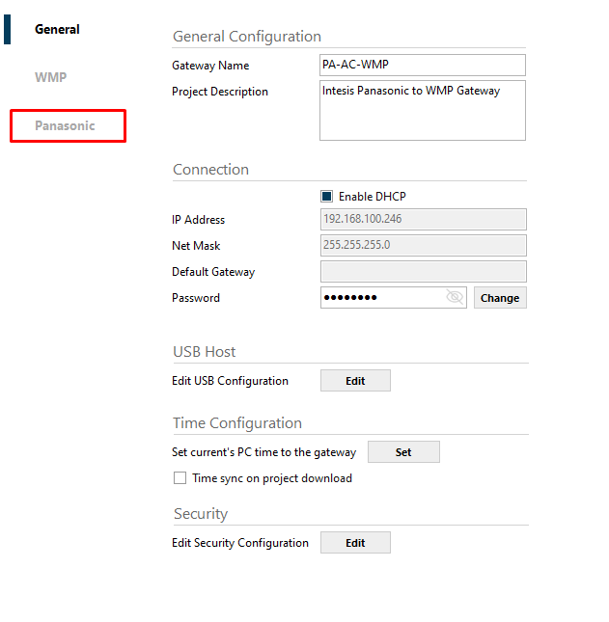Open the General settings tab

tap(57, 29)
